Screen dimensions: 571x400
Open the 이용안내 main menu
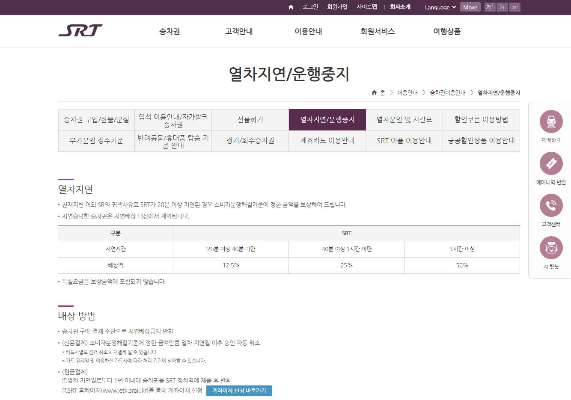(308, 31)
